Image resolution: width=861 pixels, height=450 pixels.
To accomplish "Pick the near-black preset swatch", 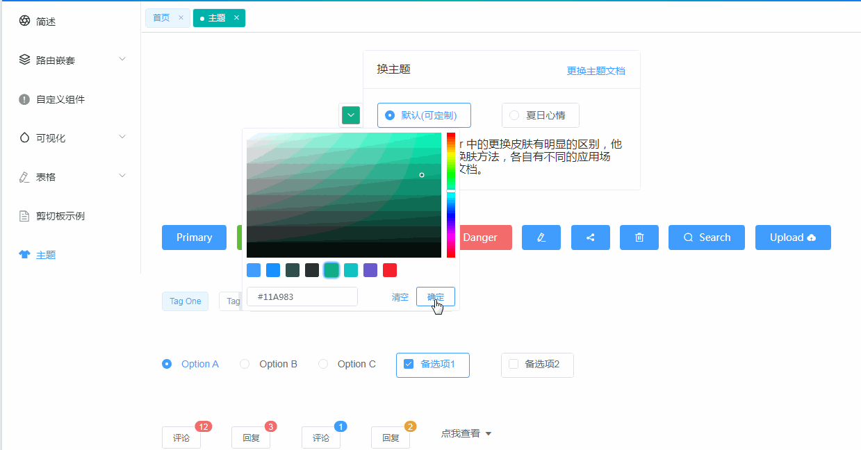I will [312, 270].
